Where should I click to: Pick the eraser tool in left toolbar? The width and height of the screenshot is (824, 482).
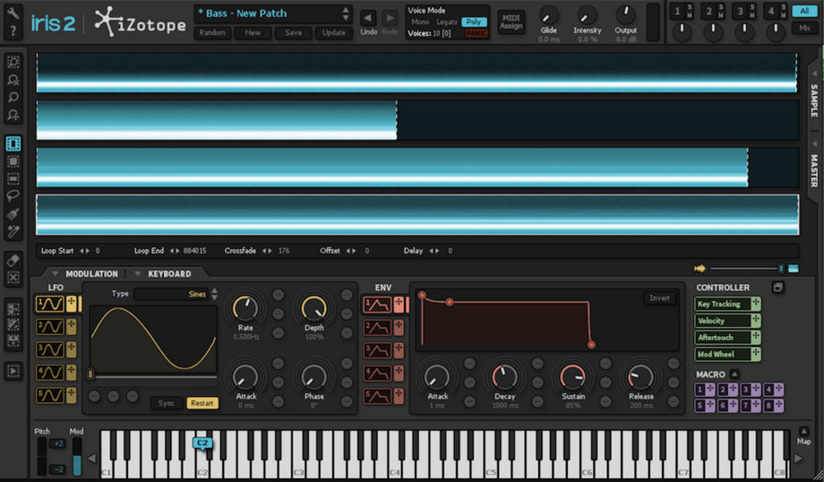coord(13,260)
